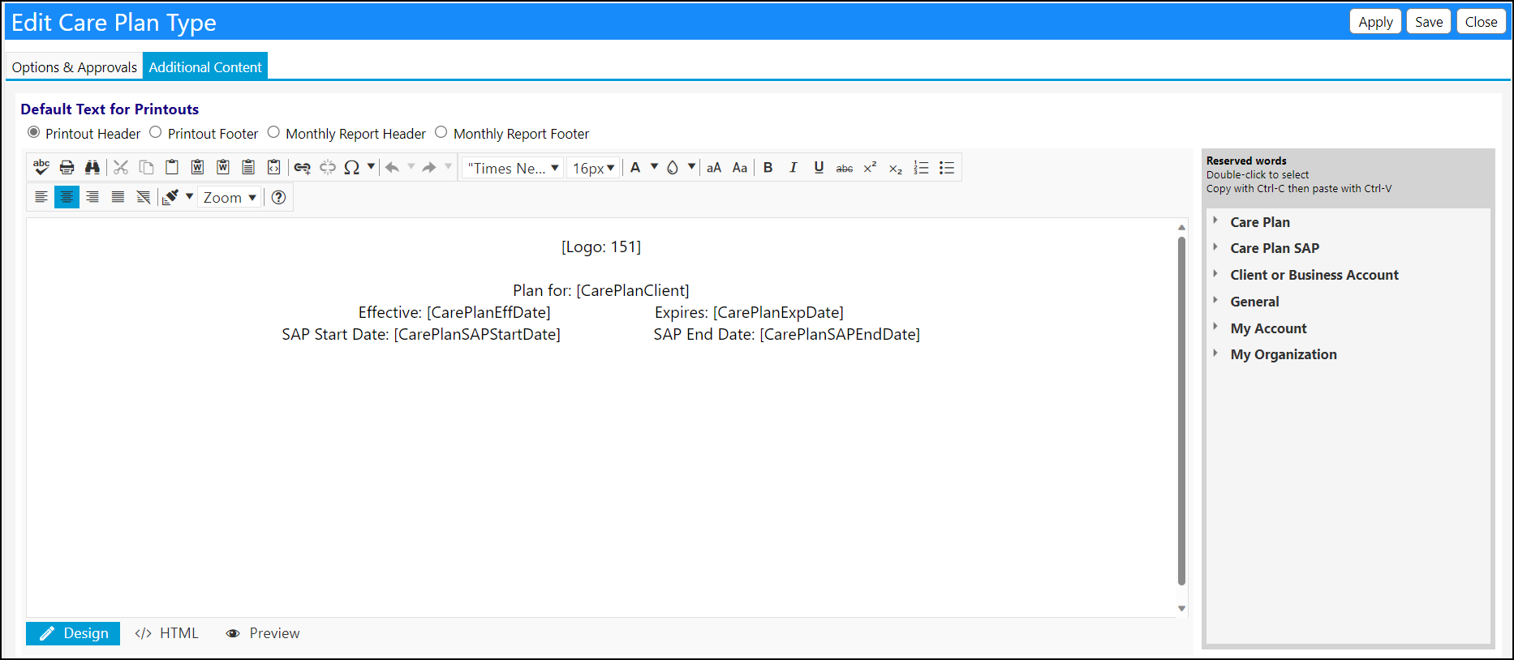The width and height of the screenshot is (1514, 660).
Task: Toggle Bold formatting
Action: click(x=768, y=167)
